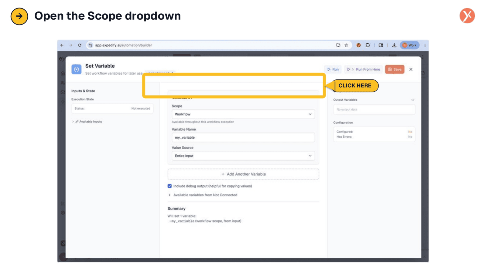This screenshot has height=273, width=486.
Task: Go back with the browser back arrow
Action: [x=62, y=45]
